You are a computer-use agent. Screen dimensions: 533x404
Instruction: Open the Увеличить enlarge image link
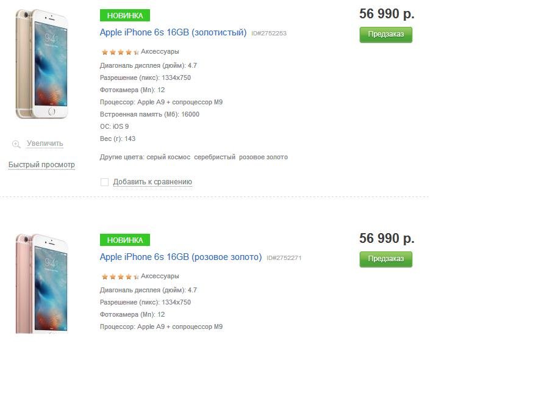click(45, 143)
